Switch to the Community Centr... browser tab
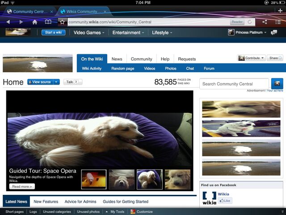 30,12
